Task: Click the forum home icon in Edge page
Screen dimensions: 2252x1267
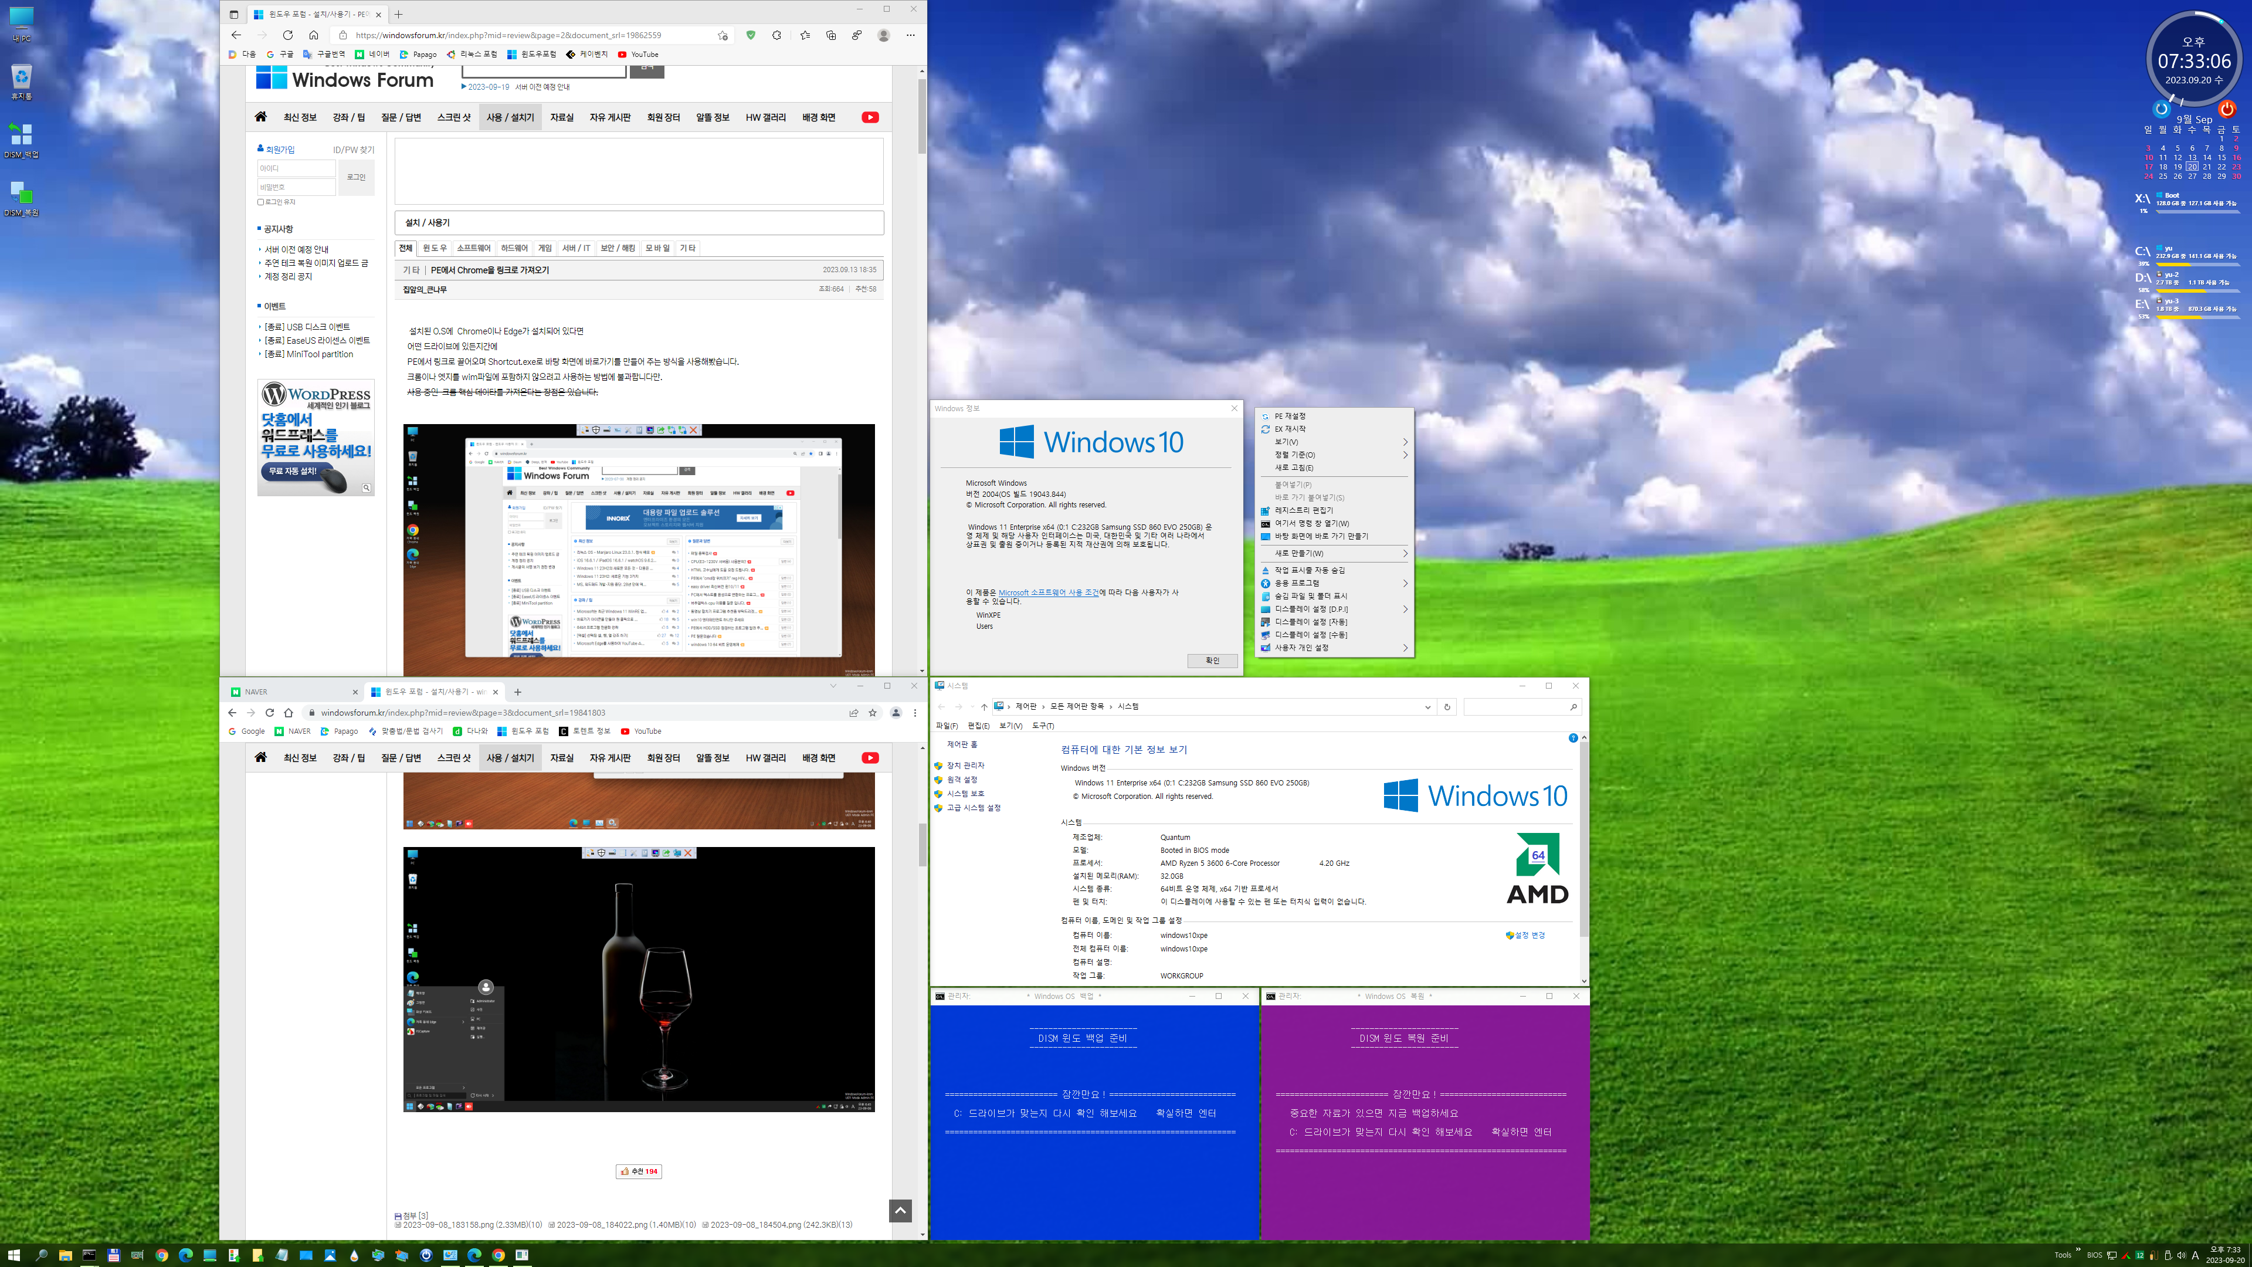Action: (260, 117)
